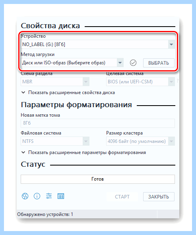Open the settings sliders icon
196x235 pixels.
(49, 196)
